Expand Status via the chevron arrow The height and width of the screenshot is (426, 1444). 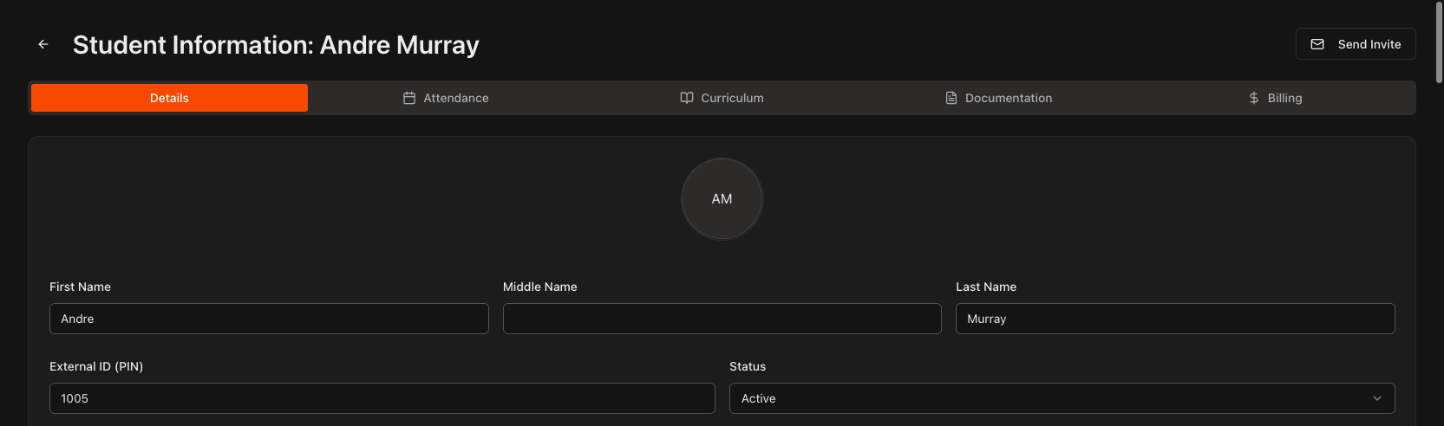point(1377,398)
